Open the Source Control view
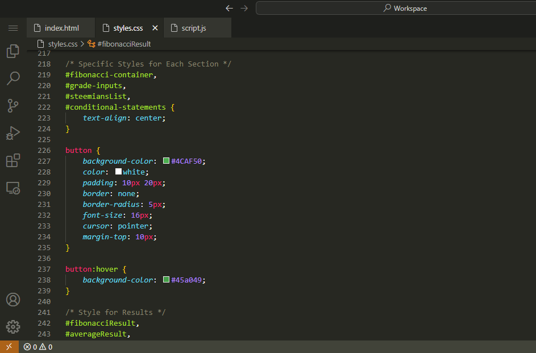 (13, 106)
